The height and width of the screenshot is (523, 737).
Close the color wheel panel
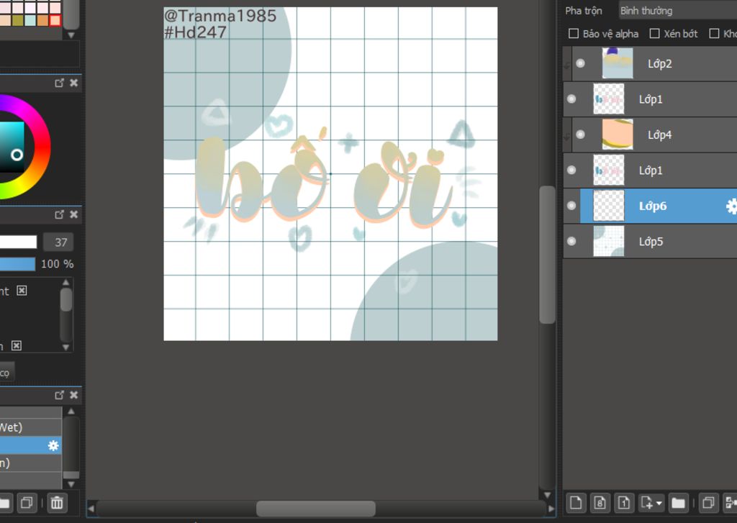[74, 83]
